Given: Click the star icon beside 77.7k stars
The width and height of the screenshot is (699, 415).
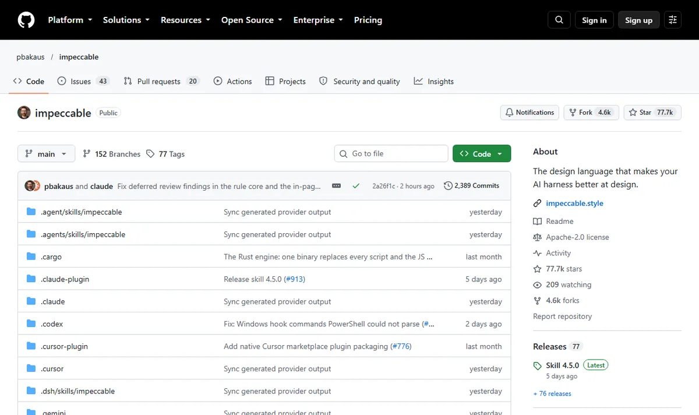Looking at the screenshot, I should point(537,269).
